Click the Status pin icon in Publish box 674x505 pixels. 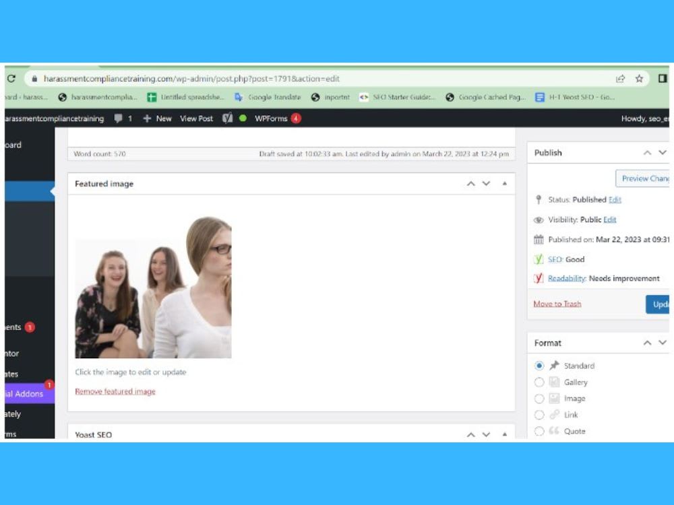point(538,200)
